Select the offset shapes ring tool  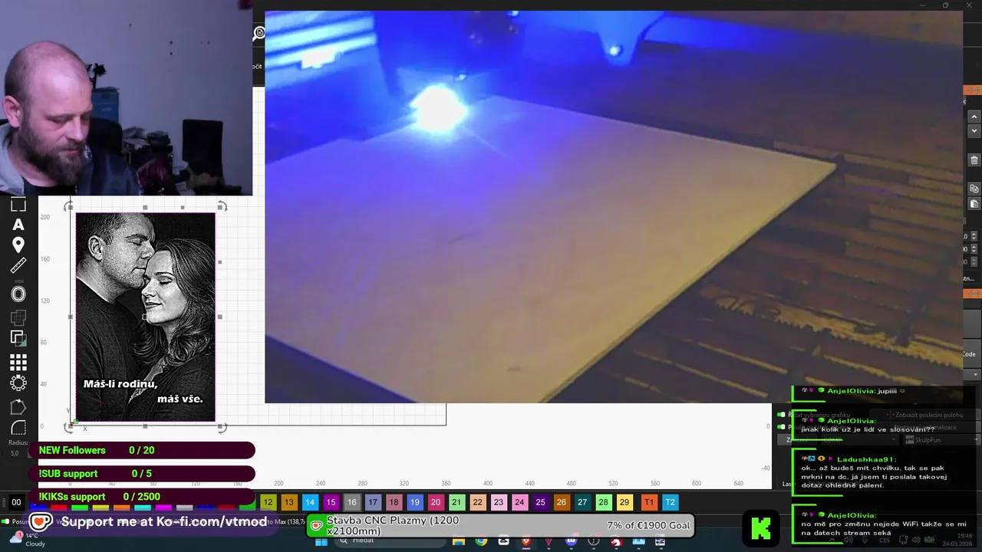(18, 294)
